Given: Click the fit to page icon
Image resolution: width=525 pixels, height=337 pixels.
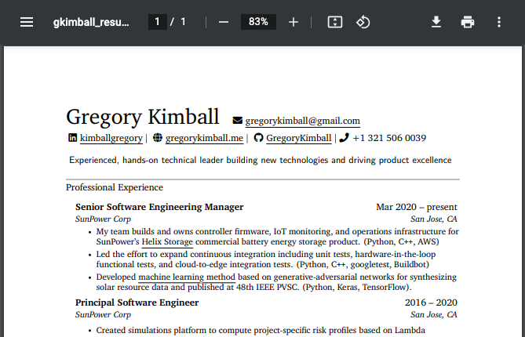Looking at the screenshot, I should click(x=335, y=22).
